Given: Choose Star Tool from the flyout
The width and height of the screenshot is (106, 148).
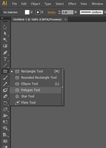Looking at the screenshot, I should point(35,96).
